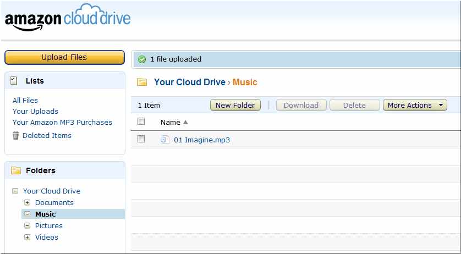Screen dimensions: 461x254
Task: Select the Videos folder in tree
Action: [47, 238]
